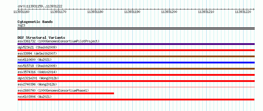Screen dimensions: 263x111
Task: Open the esv3574316 (Uddin2014) label
Action: [x=37, y=72]
